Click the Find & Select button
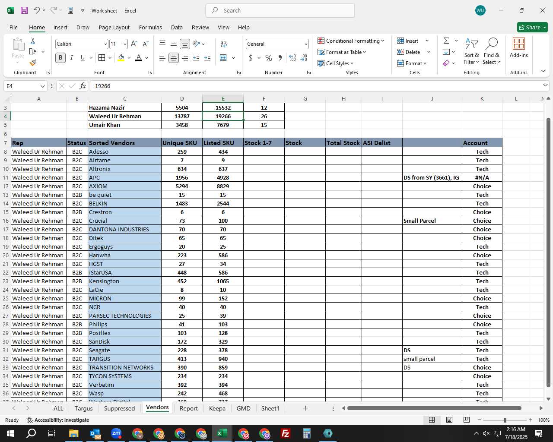Screen dimensions: 553x442 pyautogui.click(x=492, y=51)
